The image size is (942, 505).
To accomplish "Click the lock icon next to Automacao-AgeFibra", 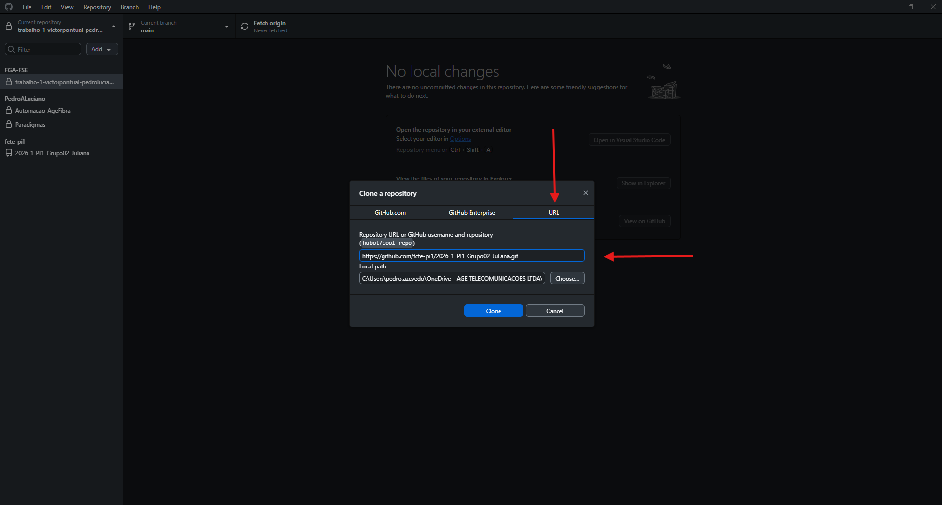I will click(8, 110).
